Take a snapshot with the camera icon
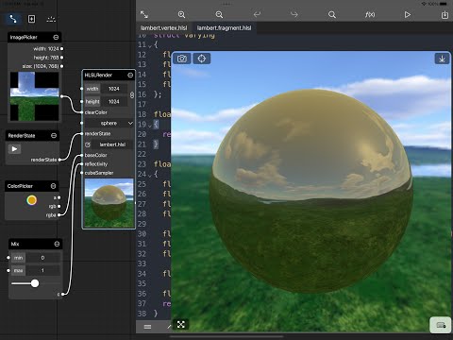 (x=182, y=59)
